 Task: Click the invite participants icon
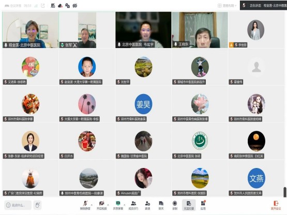click(147, 205)
